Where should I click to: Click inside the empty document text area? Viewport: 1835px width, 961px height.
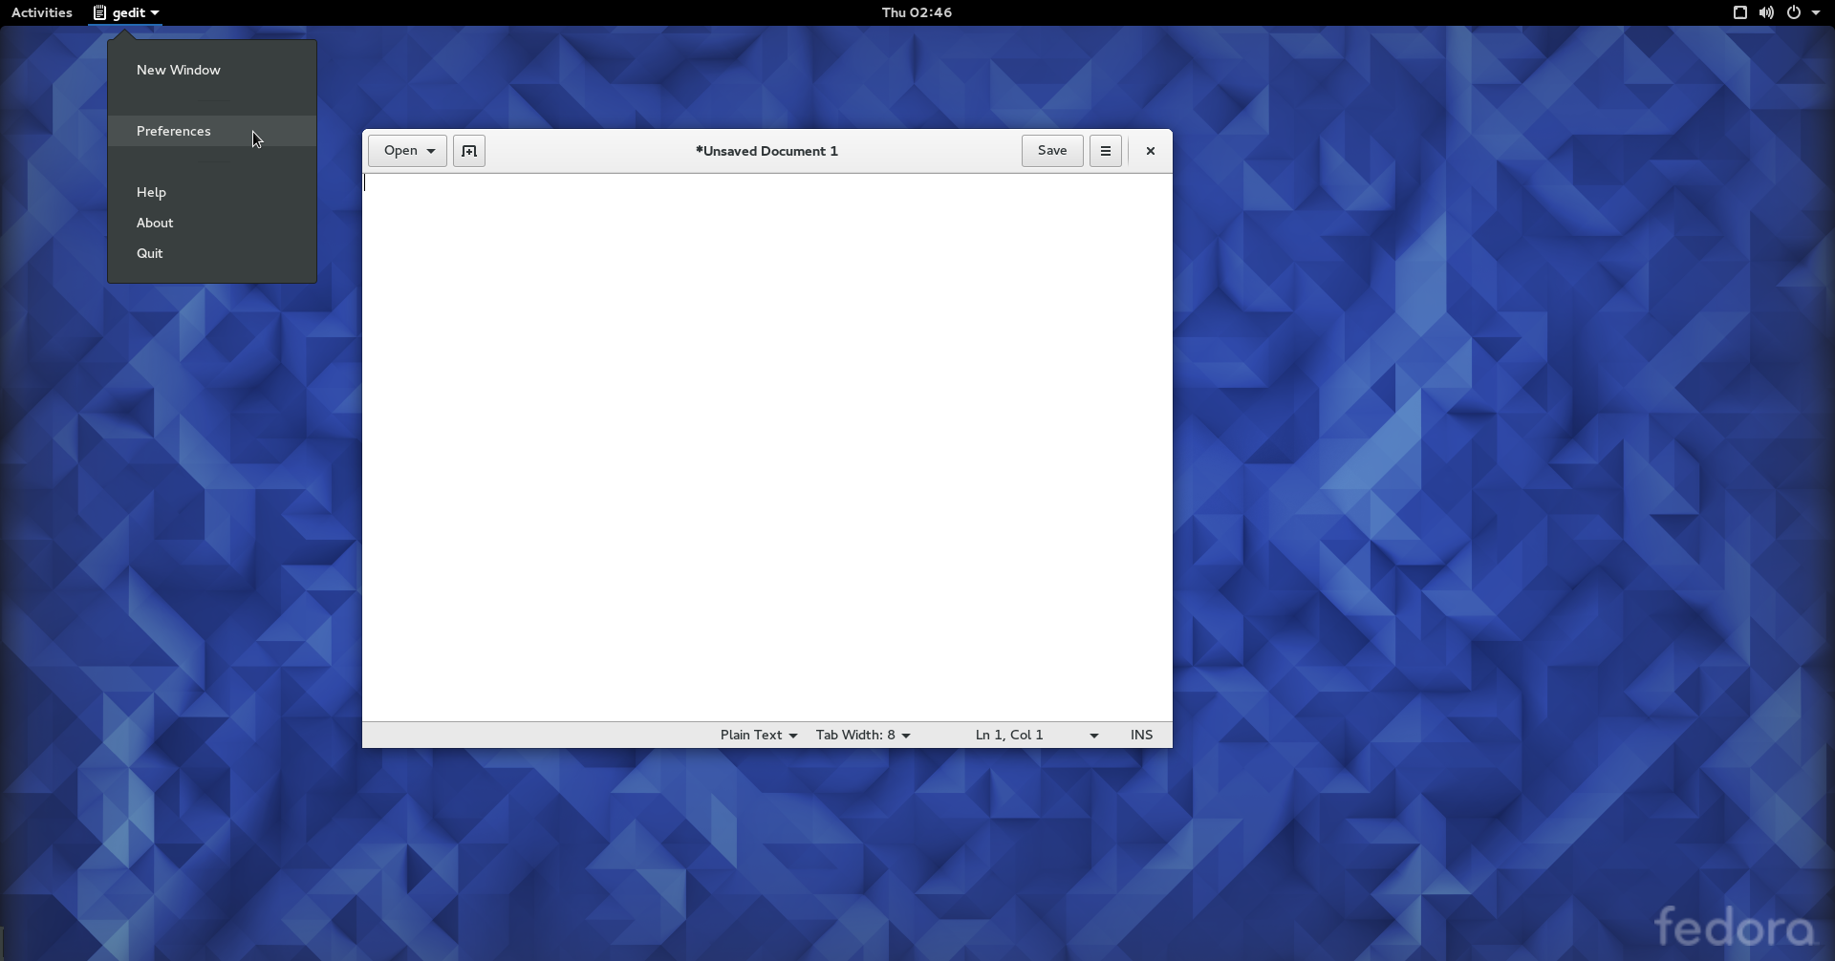pos(766,439)
